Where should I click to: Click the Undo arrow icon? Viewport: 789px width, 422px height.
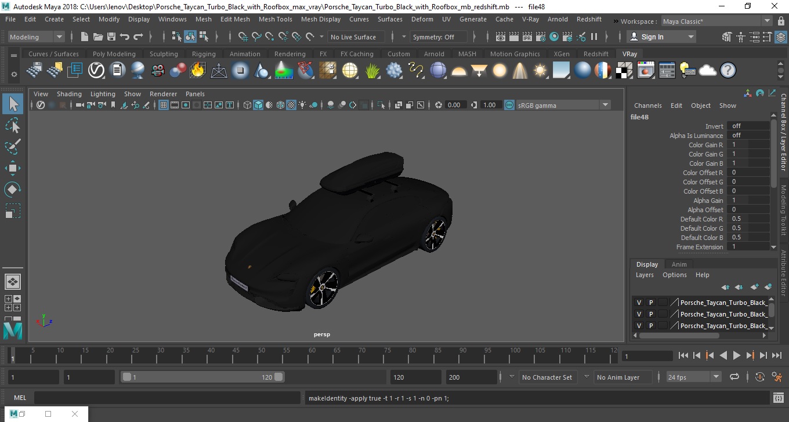click(124, 37)
